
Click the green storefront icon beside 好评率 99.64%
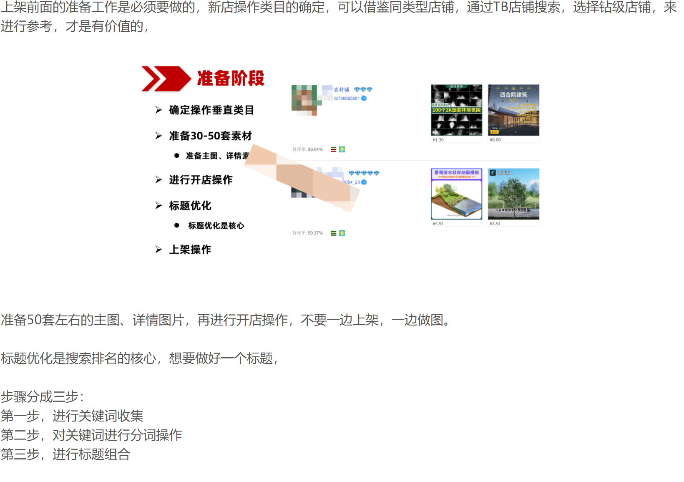[x=342, y=149]
